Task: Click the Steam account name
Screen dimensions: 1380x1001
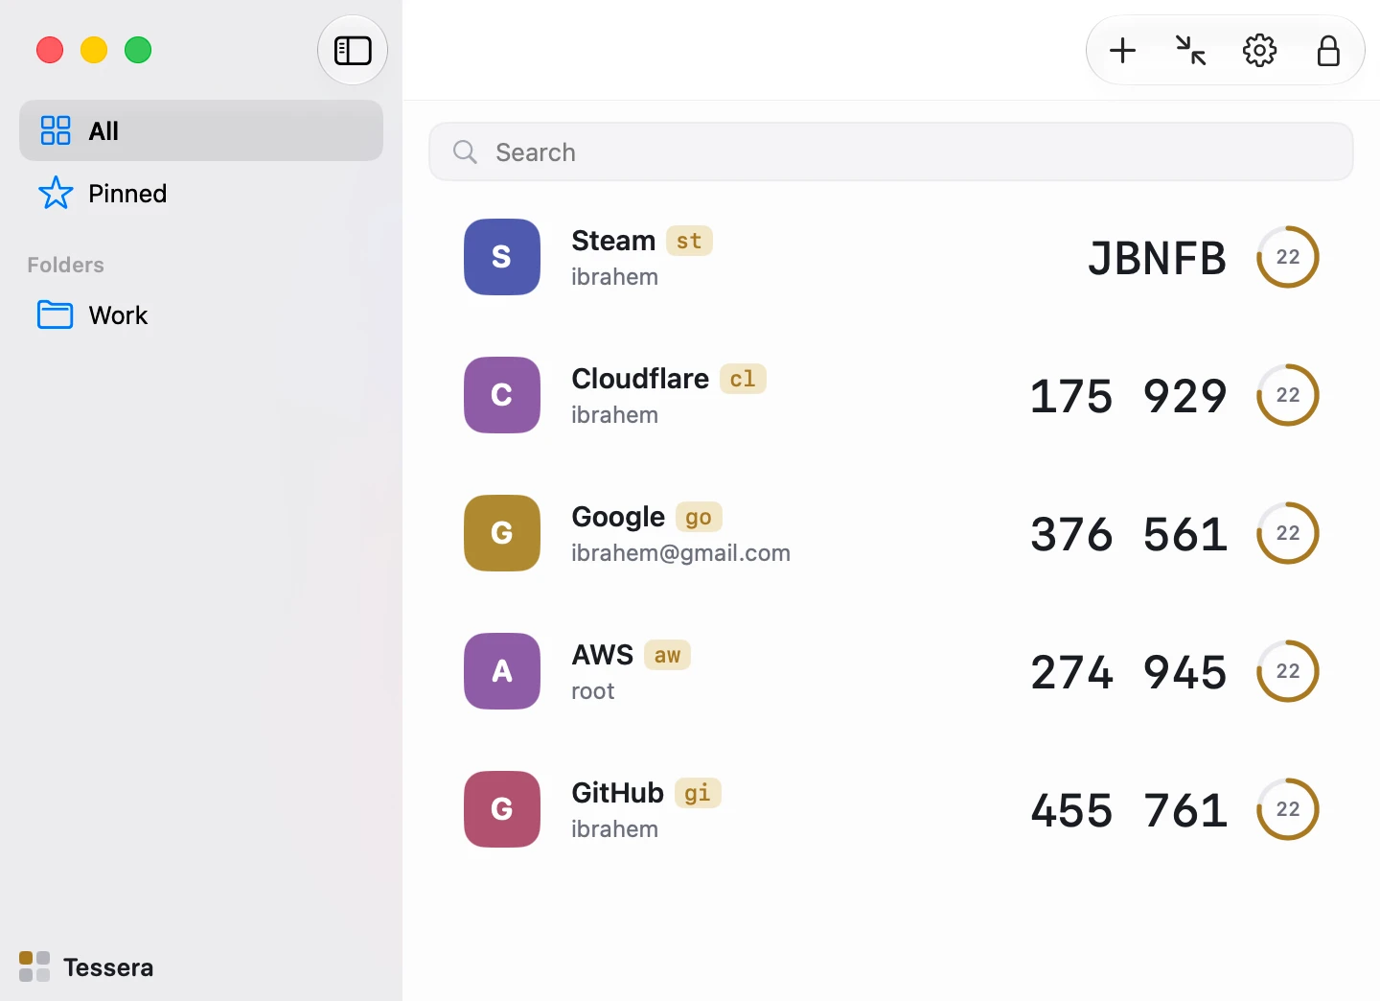Action: coord(613,241)
